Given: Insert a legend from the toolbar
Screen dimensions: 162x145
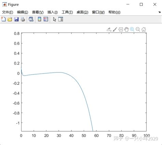Looking at the screenshot, I should pyautogui.click(x=46, y=19).
